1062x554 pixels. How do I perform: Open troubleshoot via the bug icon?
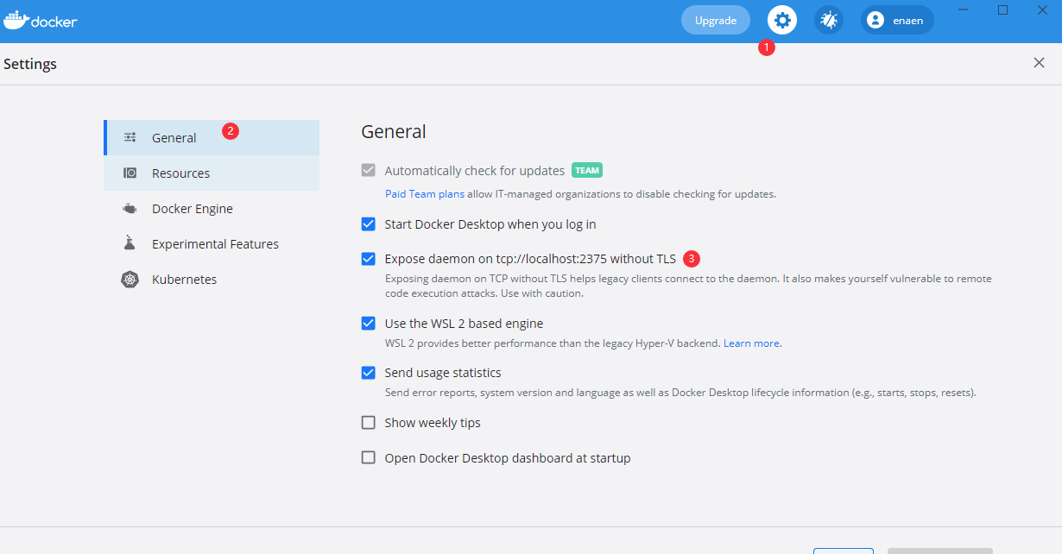tap(829, 20)
